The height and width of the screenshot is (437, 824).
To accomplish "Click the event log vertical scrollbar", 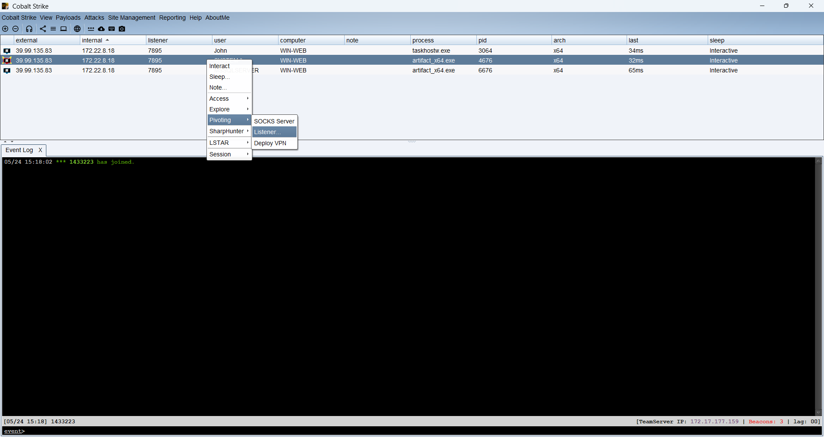I will [818, 287].
